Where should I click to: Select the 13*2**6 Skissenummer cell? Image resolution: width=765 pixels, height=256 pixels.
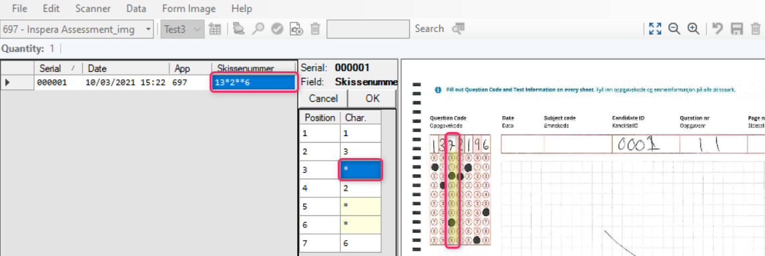click(254, 83)
